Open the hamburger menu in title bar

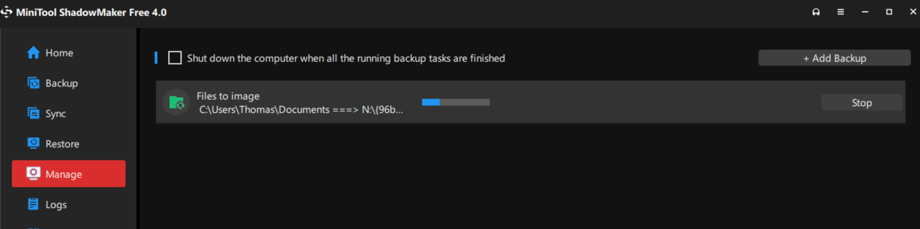[x=841, y=12]
